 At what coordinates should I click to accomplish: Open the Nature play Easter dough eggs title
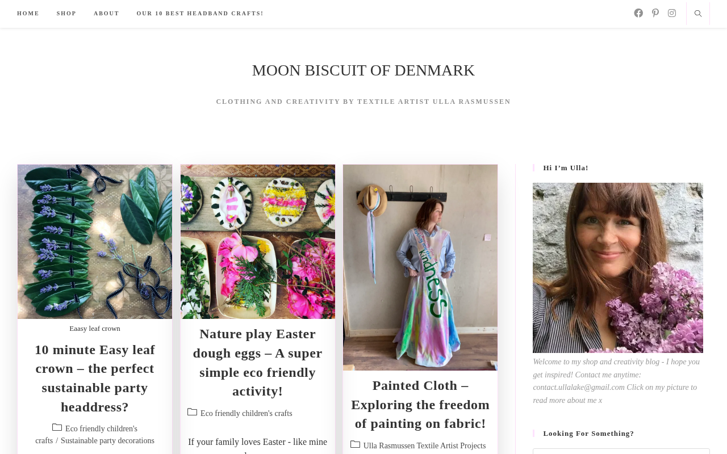tap(258, 362)
